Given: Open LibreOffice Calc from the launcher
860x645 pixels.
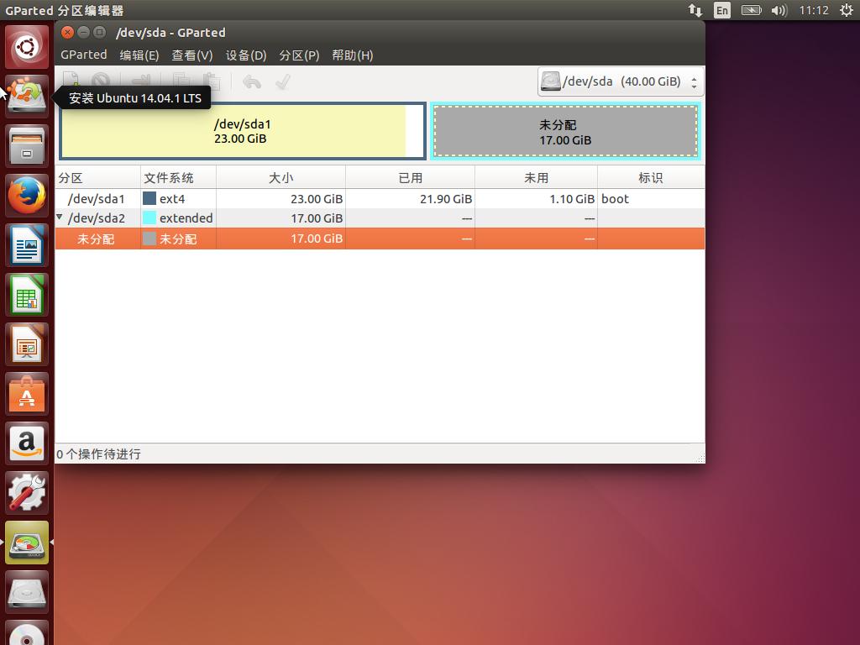Looking at the screenshot, I should pos(27,295).
